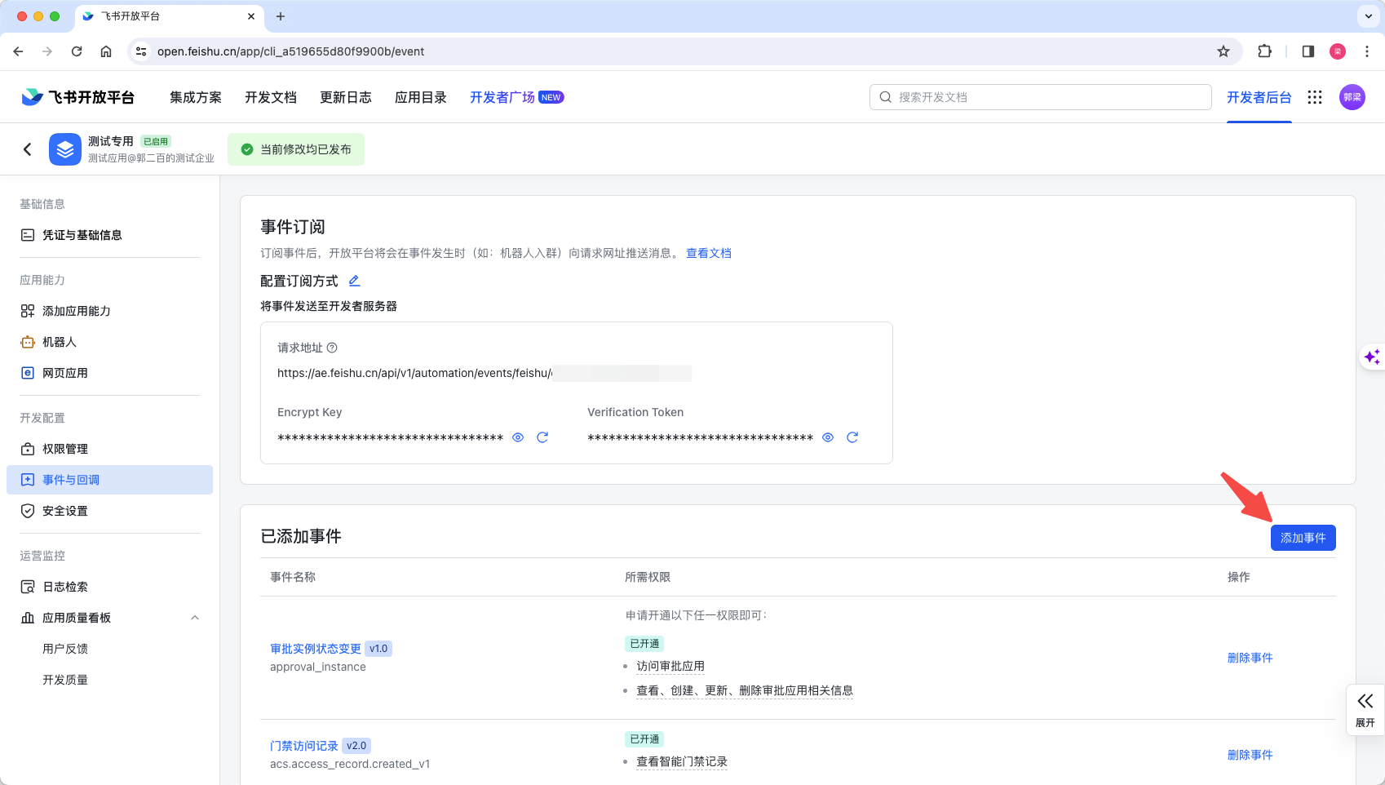Image resolution: width=1385 pixels, height=785 pixels.
Task: Open the 开发者广场 nav item
Action: (517, 97)
